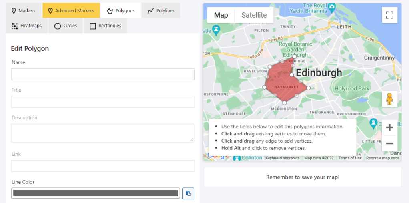Image resolution: width=409 pixels, height=203 pixels.
Task: Click the Street View pegman icon
Action: [x=389, y=99]
